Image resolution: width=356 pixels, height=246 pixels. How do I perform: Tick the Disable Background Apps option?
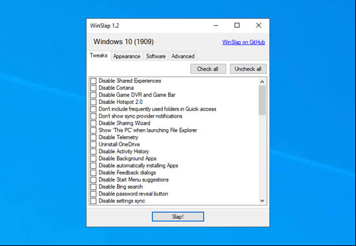93,158
